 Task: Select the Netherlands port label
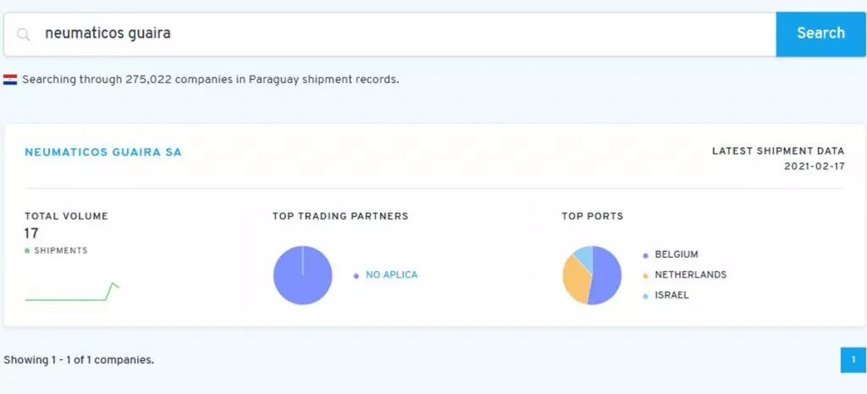point(690,275)
